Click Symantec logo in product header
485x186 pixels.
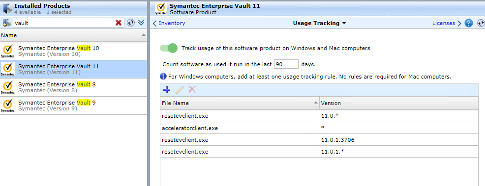point(161,8)
